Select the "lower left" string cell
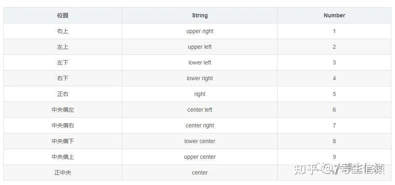 [200, 62]
